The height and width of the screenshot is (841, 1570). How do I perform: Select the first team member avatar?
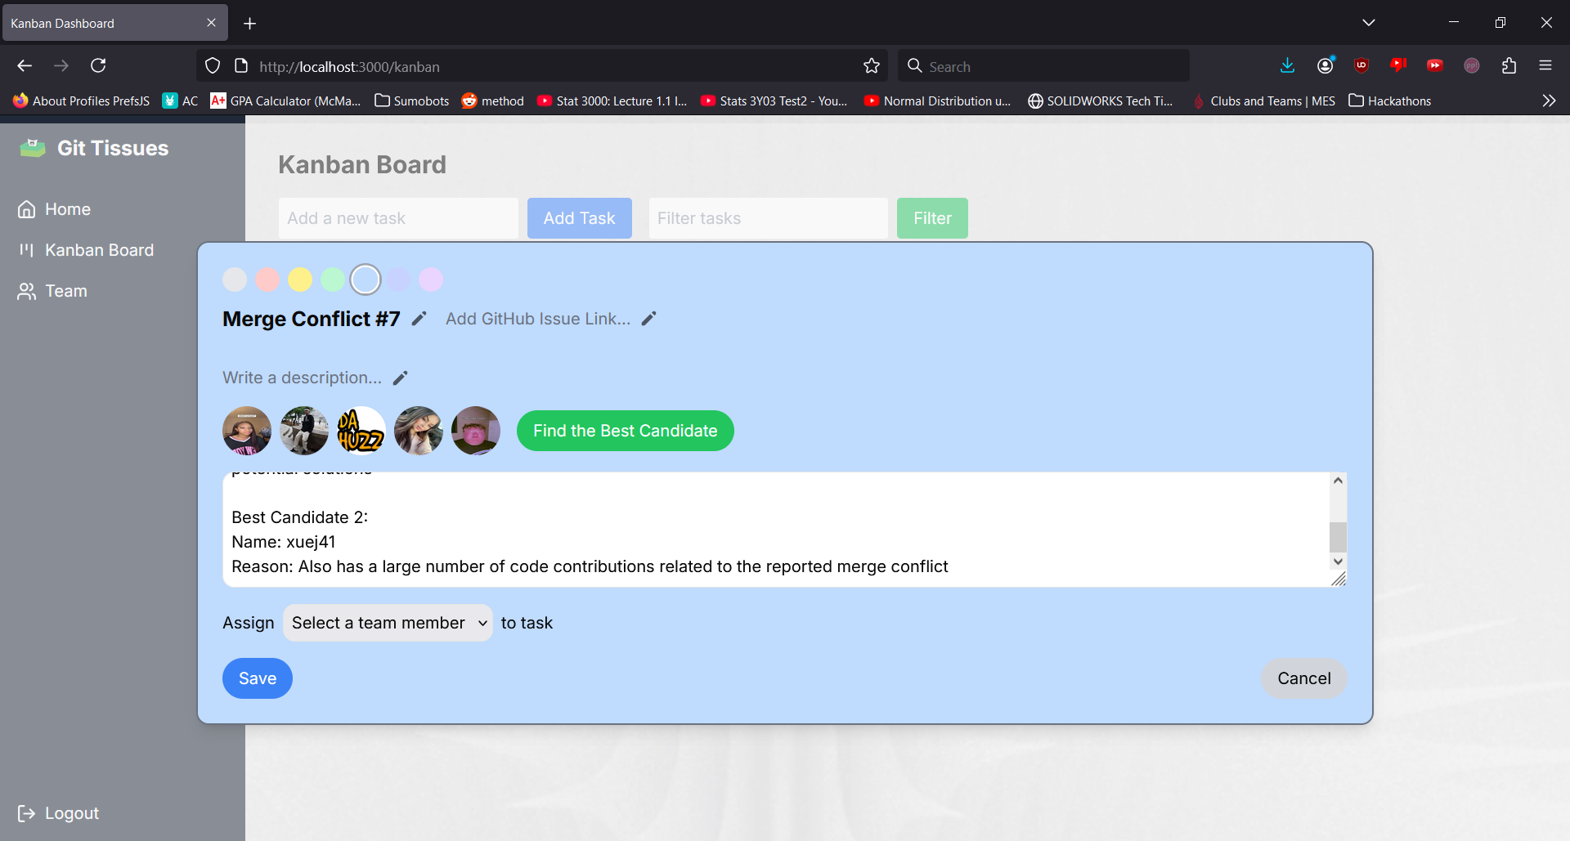[247, 431]
